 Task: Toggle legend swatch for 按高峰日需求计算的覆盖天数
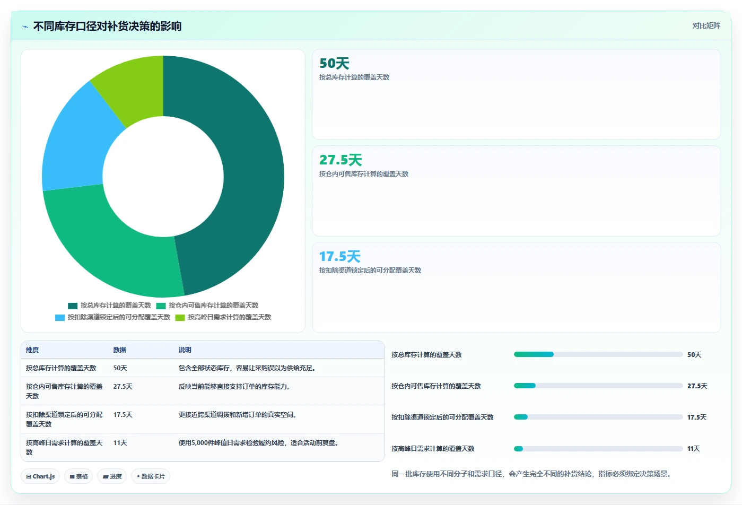coord(180,317)
